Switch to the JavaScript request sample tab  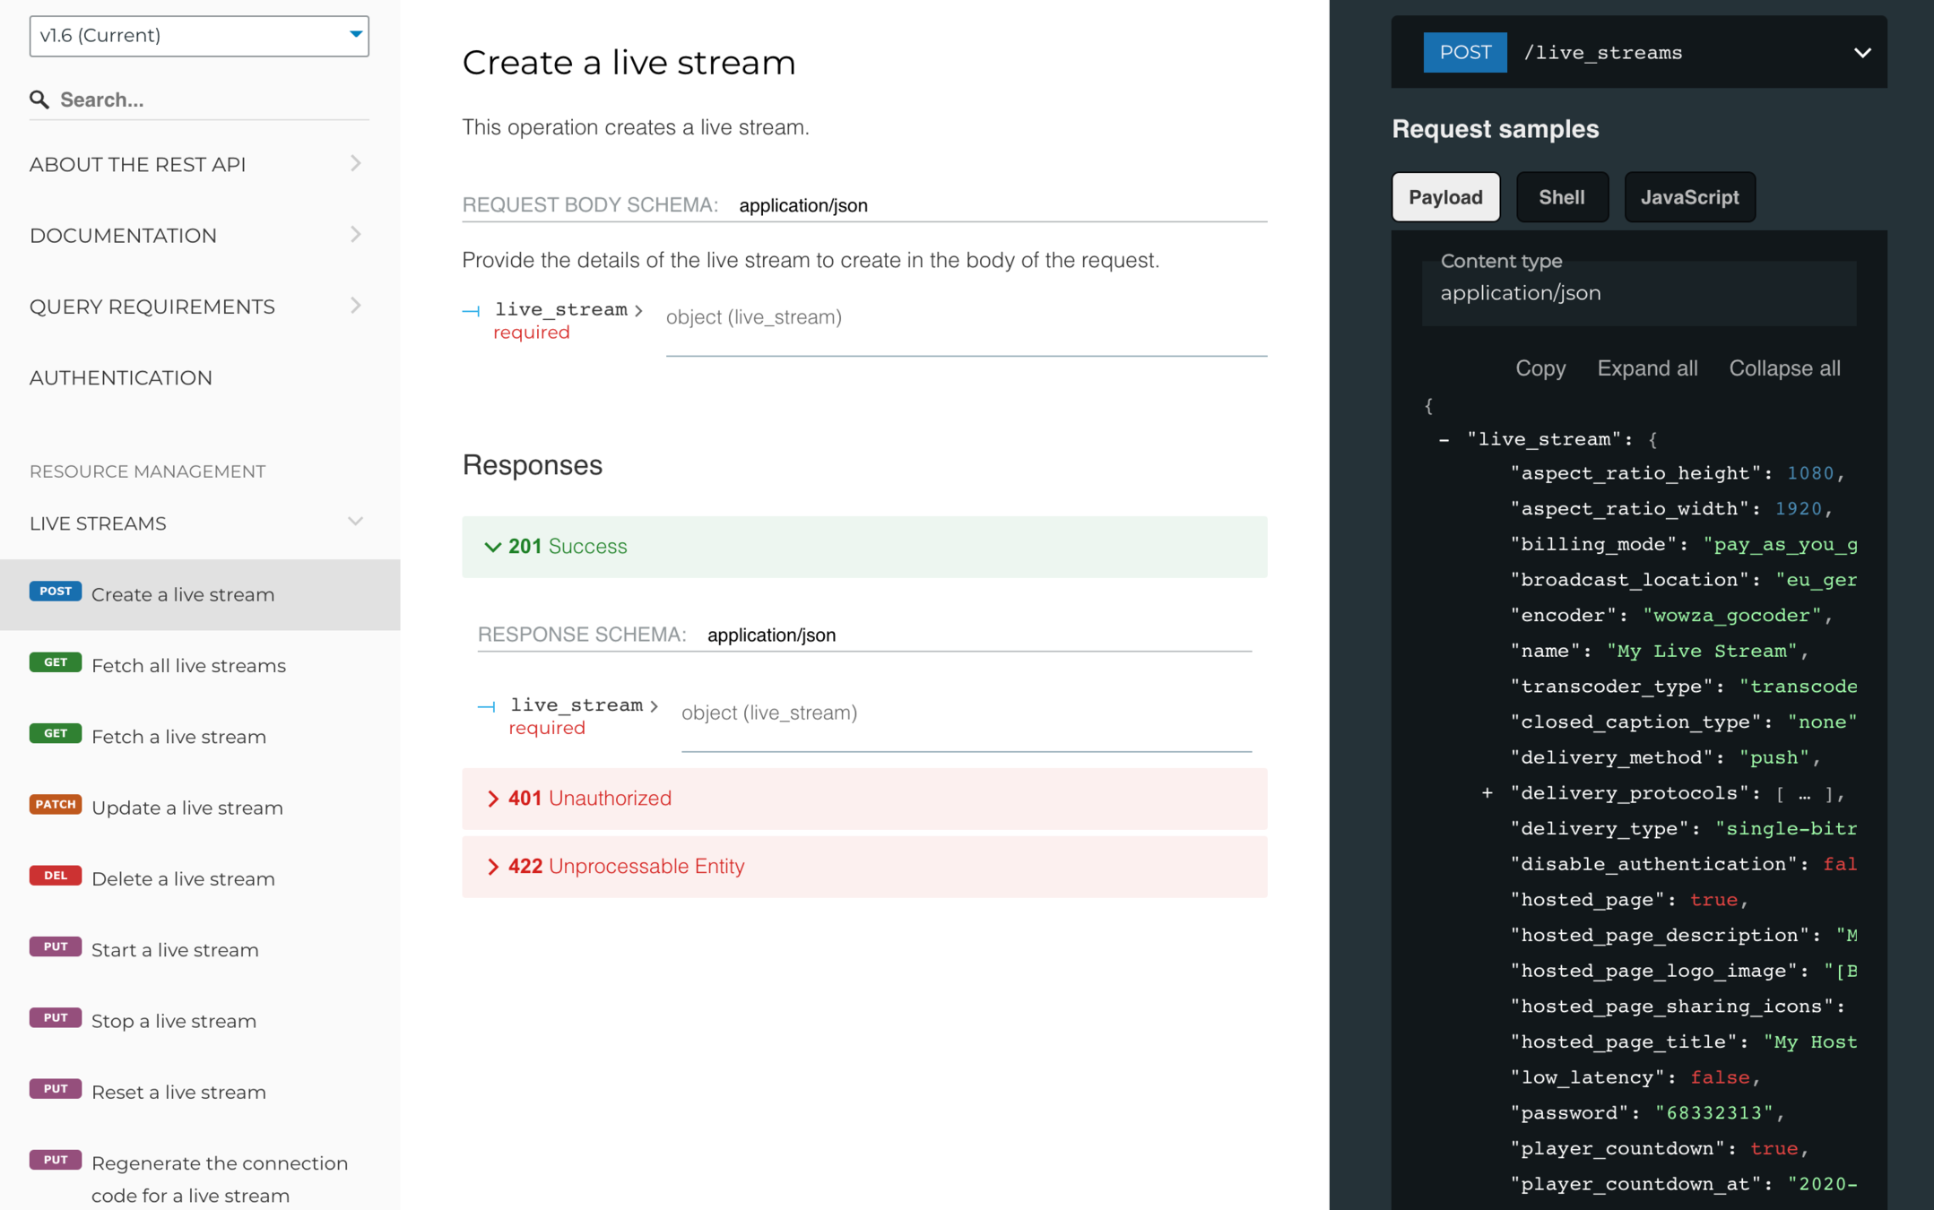coord(1689,197)
